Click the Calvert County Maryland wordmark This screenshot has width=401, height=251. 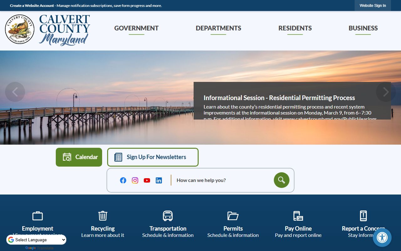(65, 30)
